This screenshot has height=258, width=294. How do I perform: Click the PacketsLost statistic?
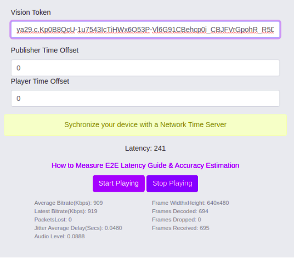click(53, 220)
